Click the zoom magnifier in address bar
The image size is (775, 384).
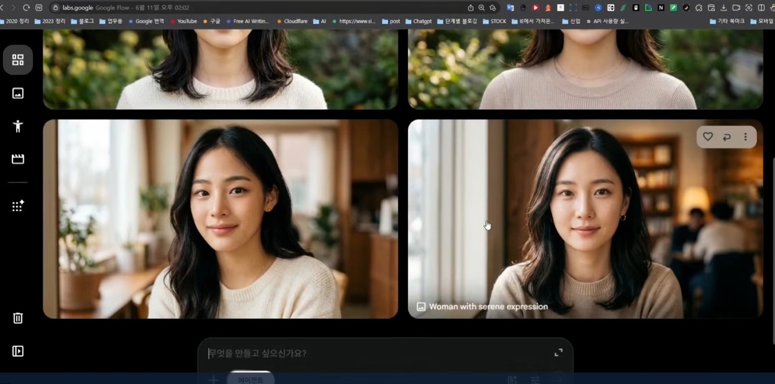pyautogui.click(x=481, y=8)
